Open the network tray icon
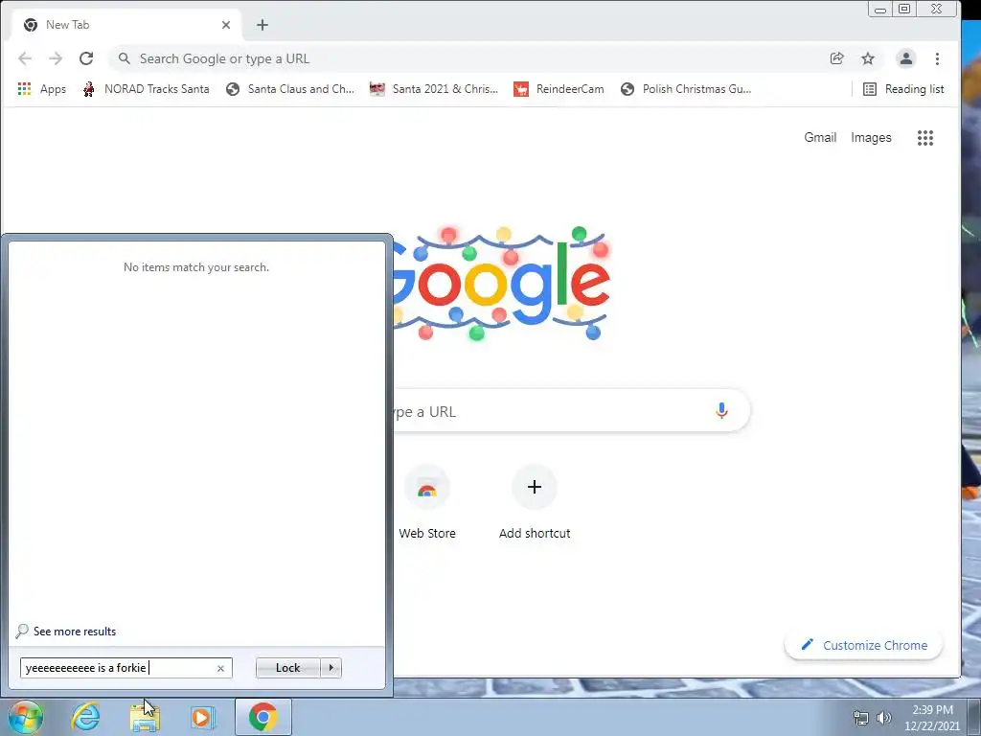The height and width of the screenshot is (736, 981). [x=861, y=718]
